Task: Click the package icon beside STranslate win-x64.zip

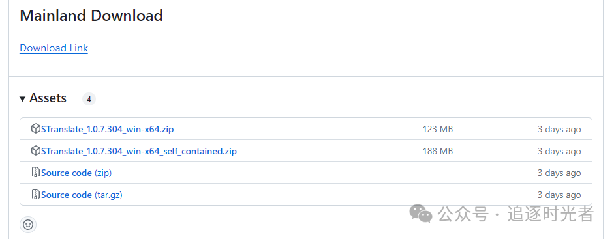Action: pyautogui.click(x=36, y=128)
